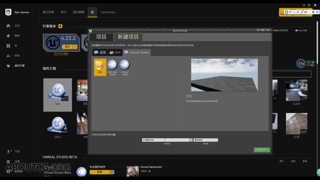Browse folder with the ... button
This screenshot has height=180, width=320.
coord(190,140)
